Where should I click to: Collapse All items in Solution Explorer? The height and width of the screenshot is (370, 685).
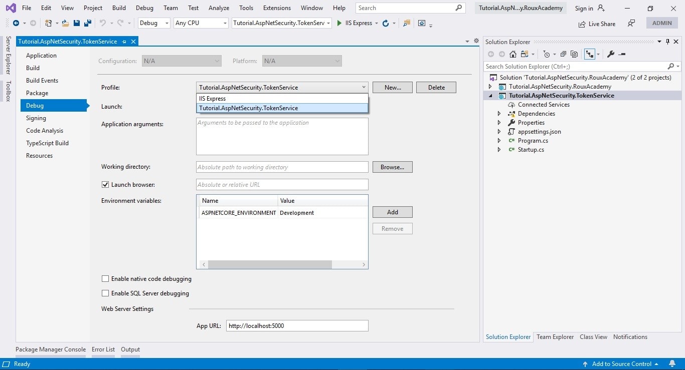(x=564, y=54)
